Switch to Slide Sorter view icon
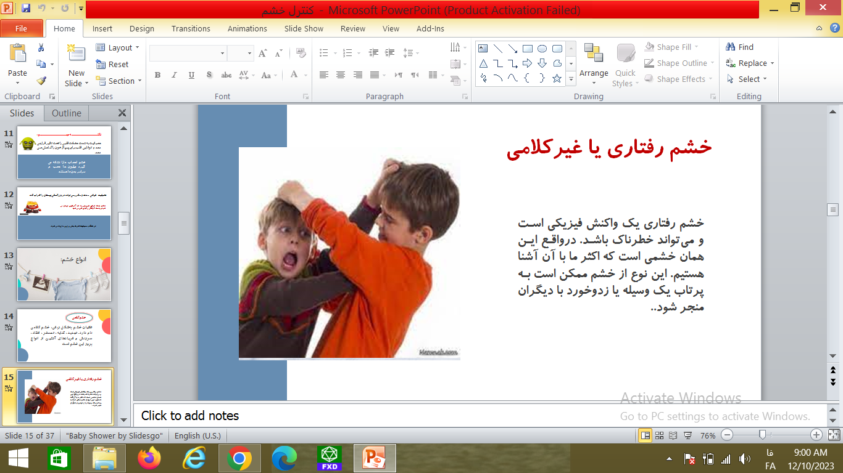The height and width of the screenshot is (473, 843). [659, 435]
